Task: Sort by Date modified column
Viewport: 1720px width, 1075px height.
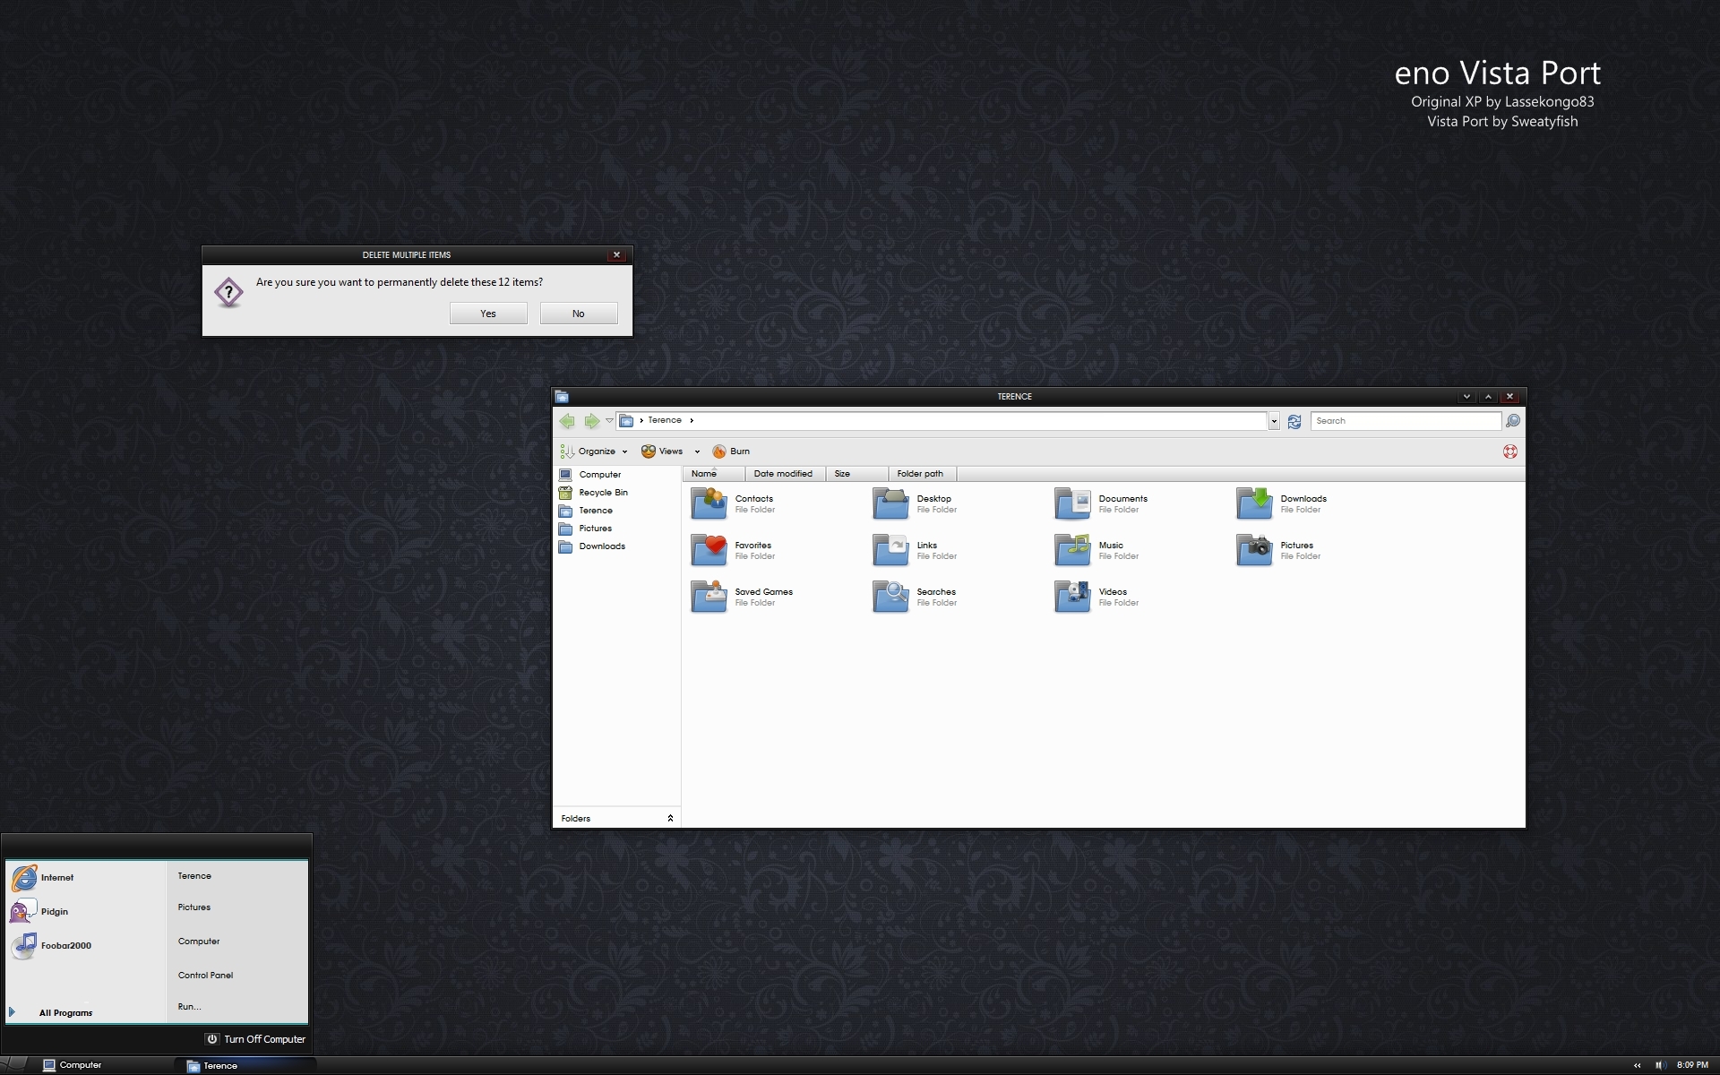Action: click(x=785, y=474)
